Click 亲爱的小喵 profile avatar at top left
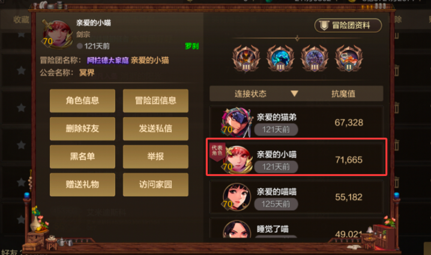The width and height of the screenshot is (431, 255). (x=57, y=35)
